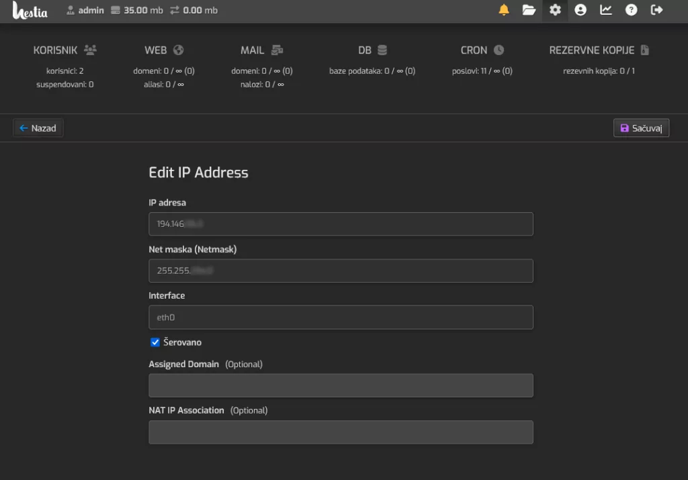688x480 pixels.
Task: Click the 'rezevnih kopija: 0 / 1' text
Action: pos(599,71)
